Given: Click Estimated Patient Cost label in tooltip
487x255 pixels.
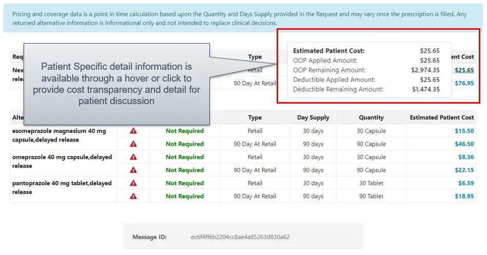Looking at the screenshot, I should pos(328,51).
